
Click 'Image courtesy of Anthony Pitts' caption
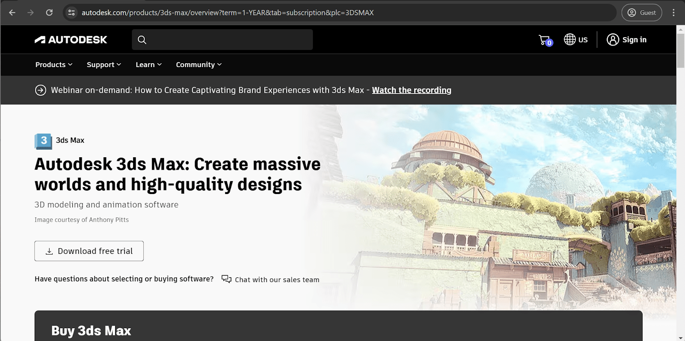81,220
